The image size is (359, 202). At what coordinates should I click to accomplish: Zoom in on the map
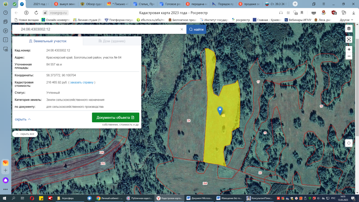click(x=349, y=50)
